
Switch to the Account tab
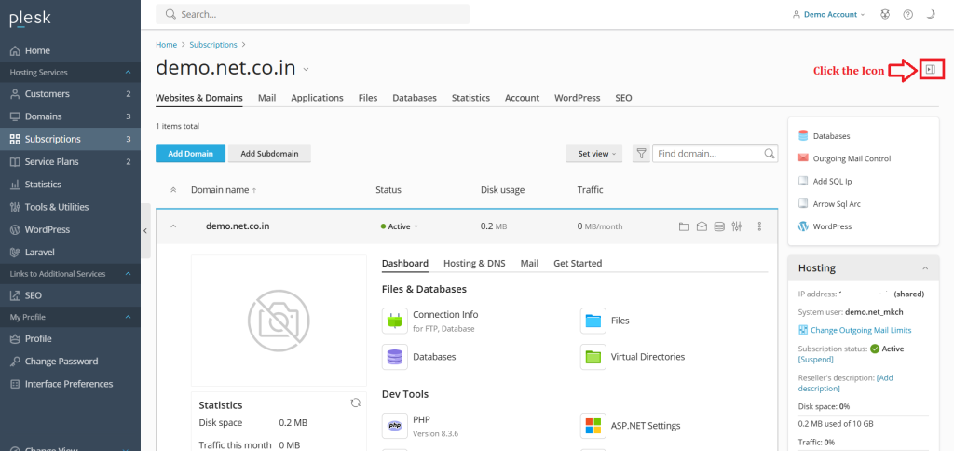click(x=522, y=98)
